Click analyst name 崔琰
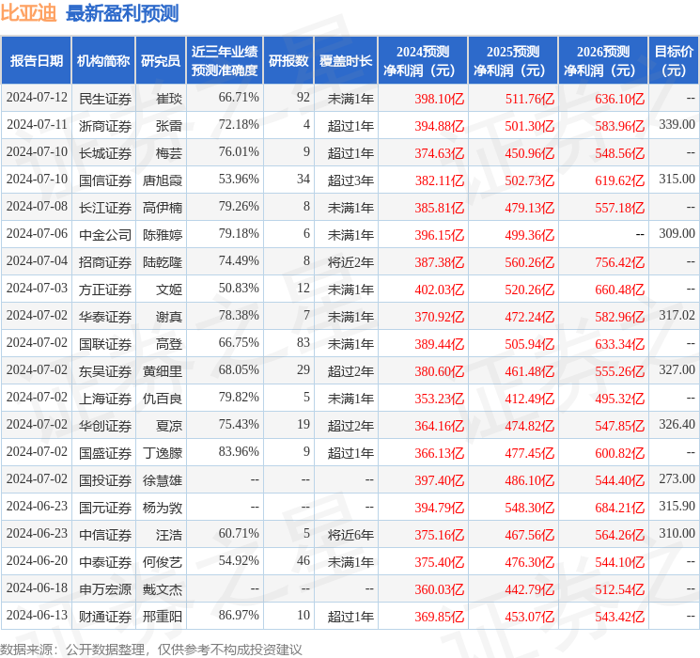 pyautogui.click(x=169, y=99)
